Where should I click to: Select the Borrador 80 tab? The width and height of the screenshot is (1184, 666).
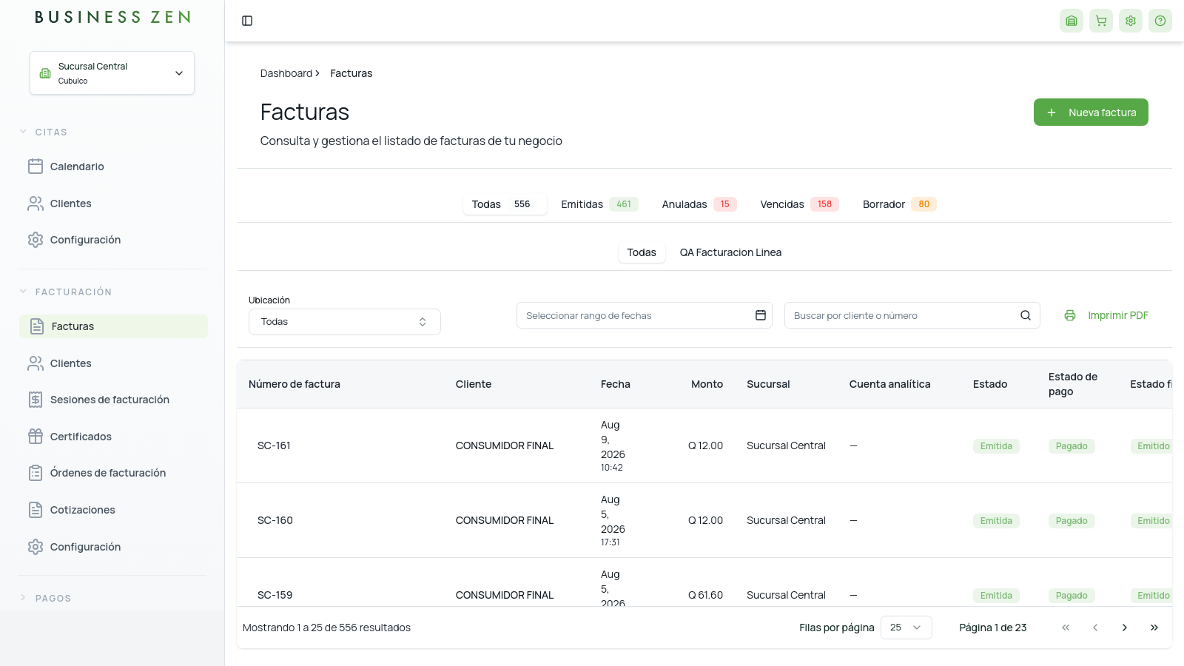[x=899, y=204]
